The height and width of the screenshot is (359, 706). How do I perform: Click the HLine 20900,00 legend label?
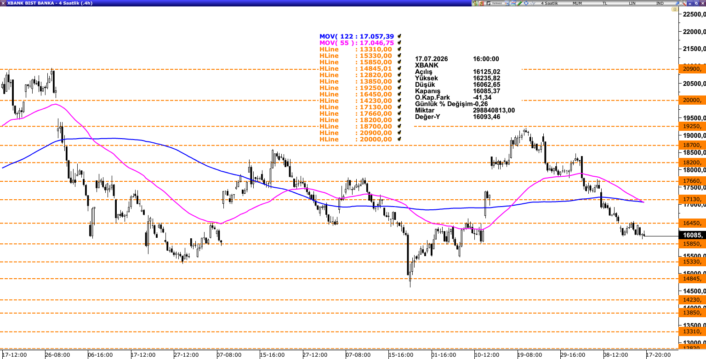tap(356, 133)
